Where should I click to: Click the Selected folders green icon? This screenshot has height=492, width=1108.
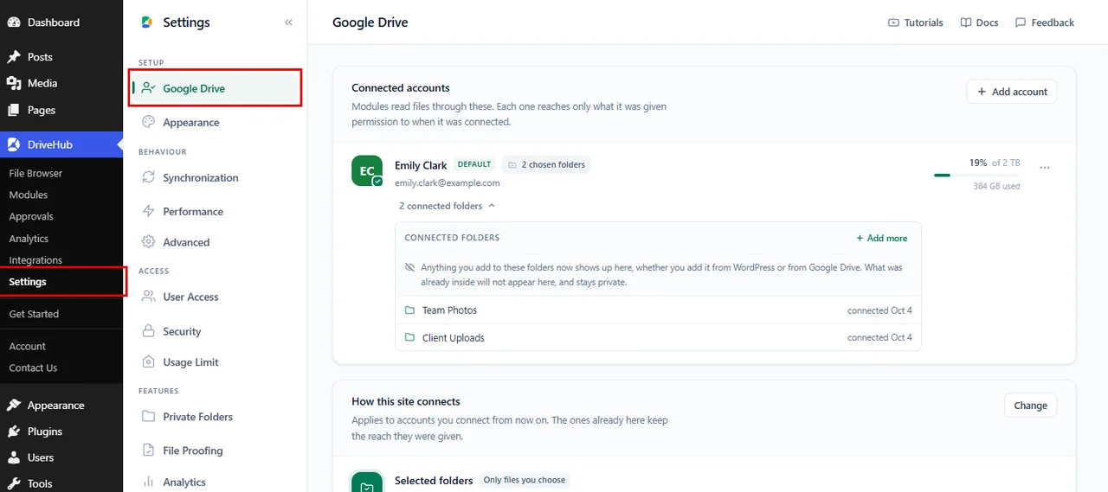[367, 482]
